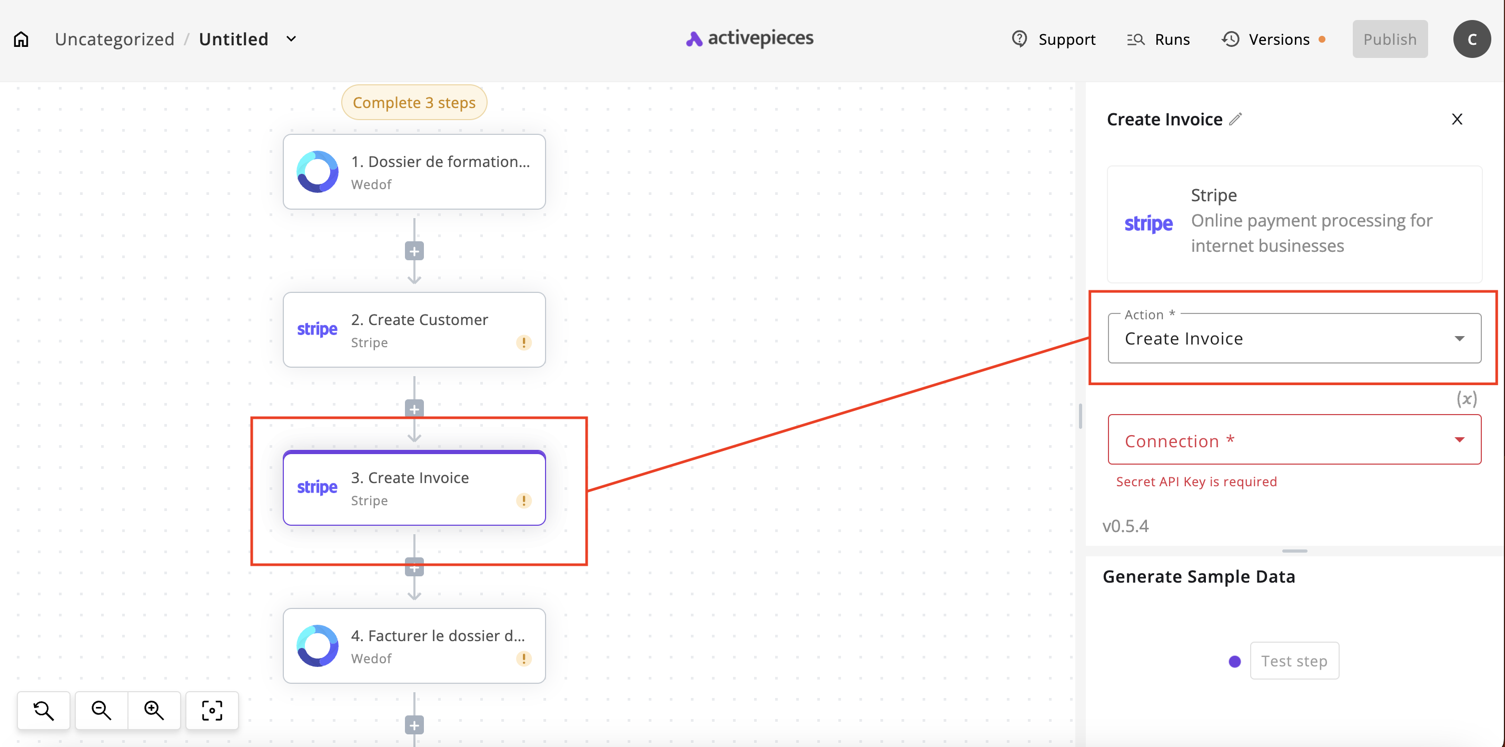
Task: Click the pencil icon to rename step
Action: [1235, 119]
